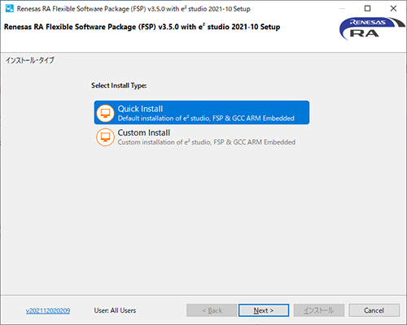The width and height of the screenshot is (407, 325).
Task: Click the 'インストール・タイプ' heading
Action: coord(30,60)
